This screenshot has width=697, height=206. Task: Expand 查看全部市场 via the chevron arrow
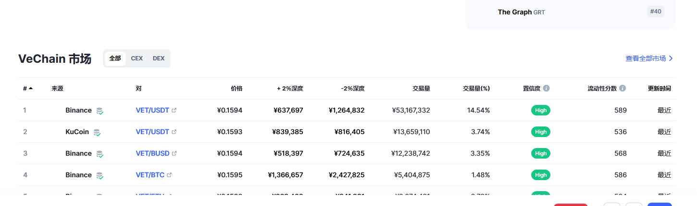pos(671,58)
